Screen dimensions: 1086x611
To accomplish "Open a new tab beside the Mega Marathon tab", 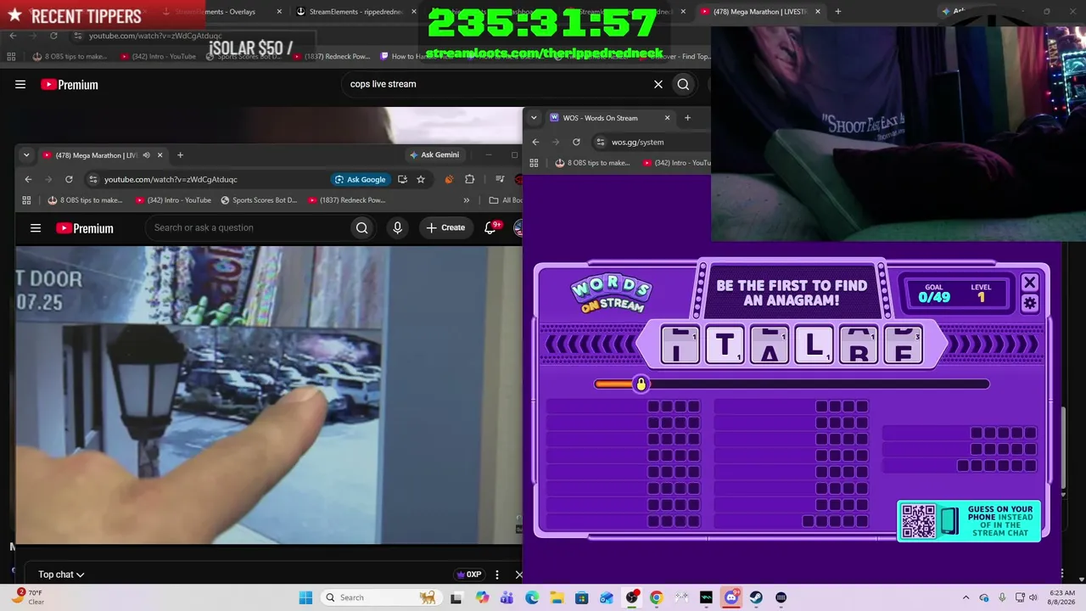I will click(180, 155).
